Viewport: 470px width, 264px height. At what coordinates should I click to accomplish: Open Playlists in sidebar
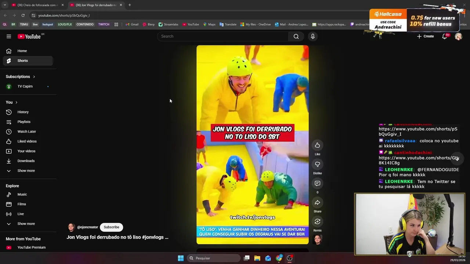point(28,122)
